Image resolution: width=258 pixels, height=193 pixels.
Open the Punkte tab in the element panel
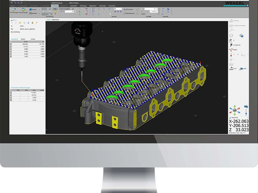click(x=33, y=39)
